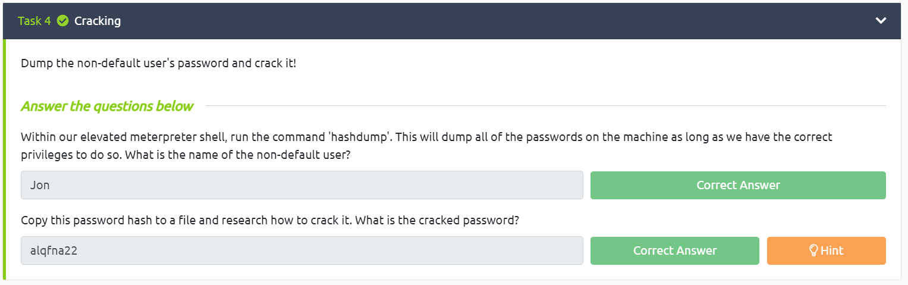Click the question about the cracked password

(x=270, y=220)
